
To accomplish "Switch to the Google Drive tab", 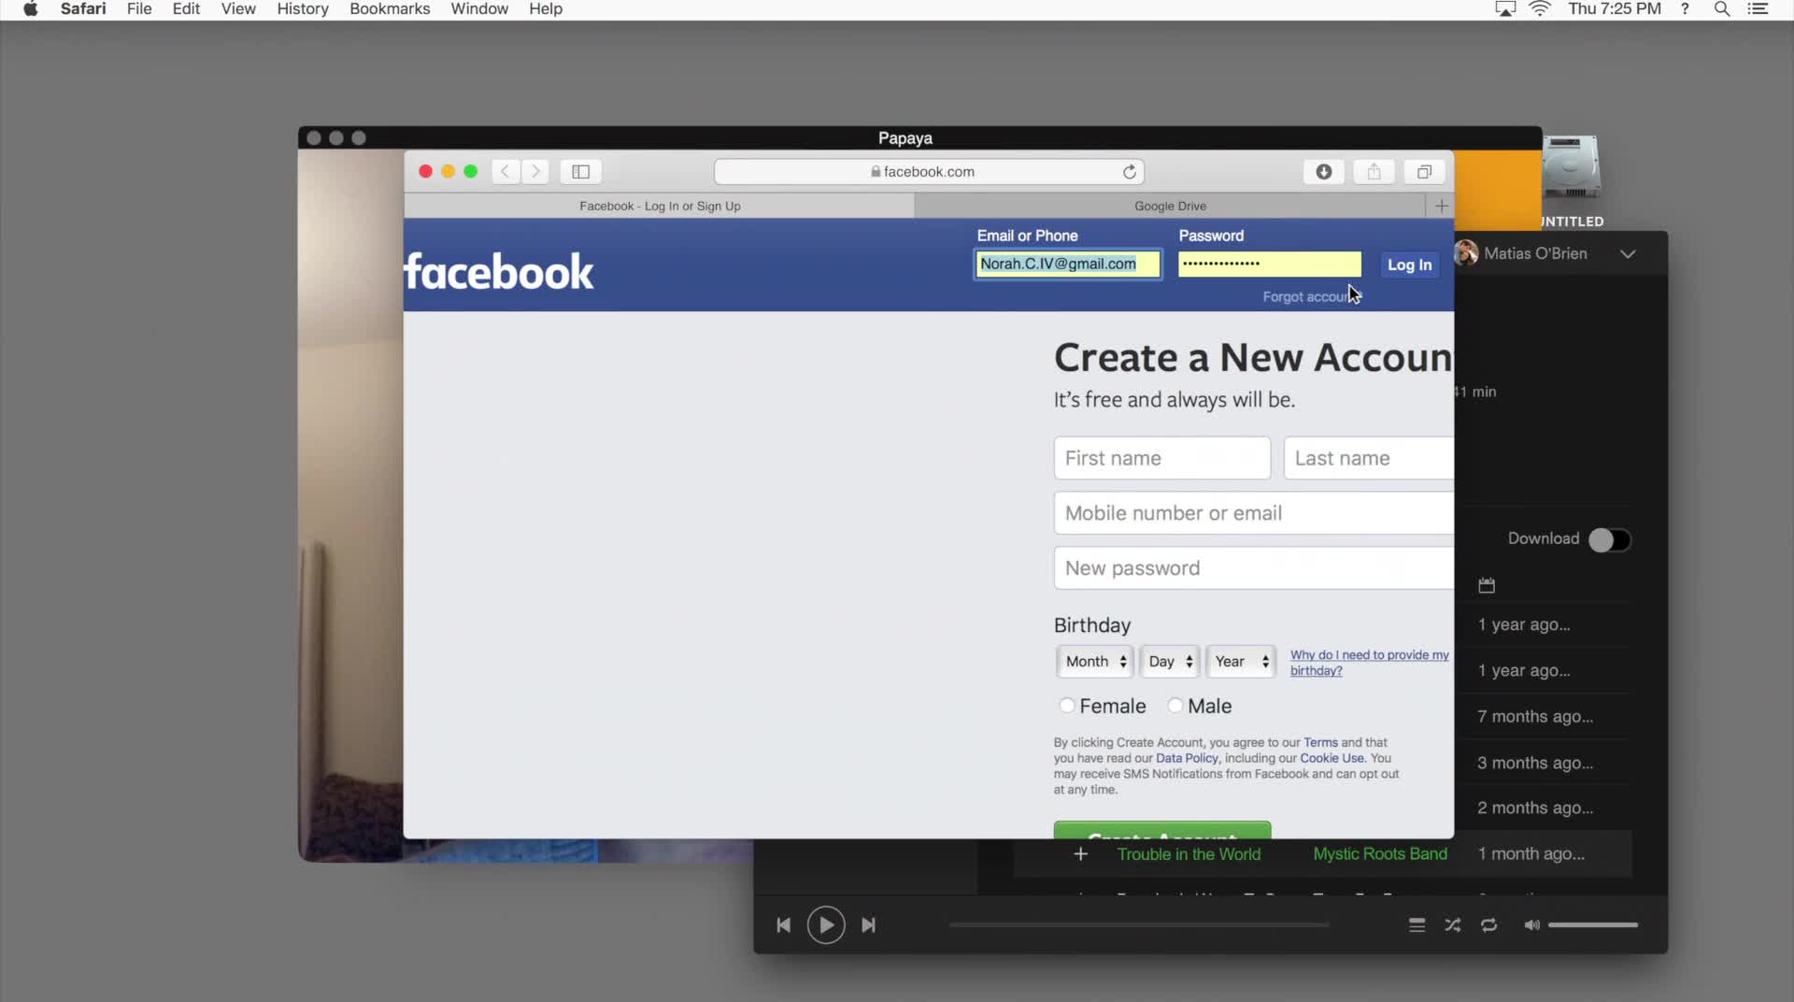I will 1170,206.
